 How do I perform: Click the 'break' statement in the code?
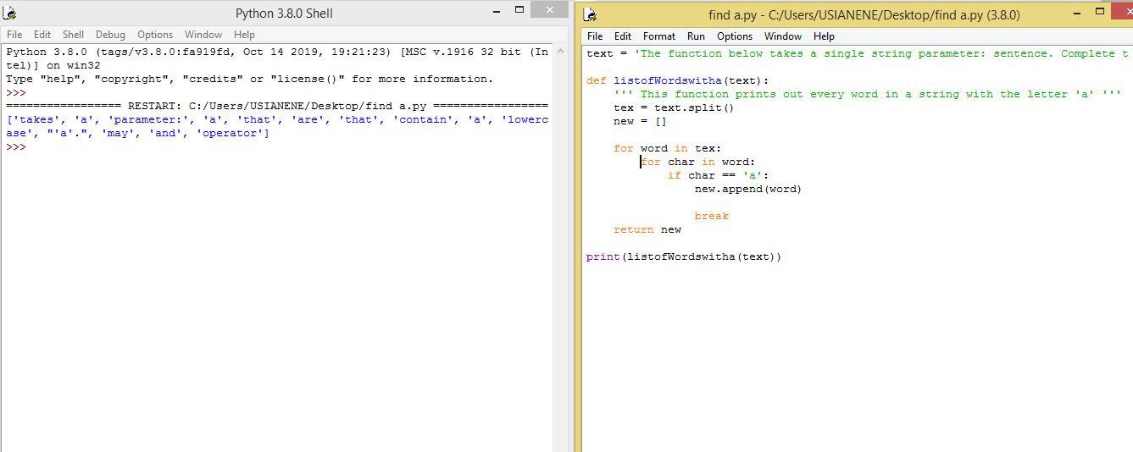711,216
